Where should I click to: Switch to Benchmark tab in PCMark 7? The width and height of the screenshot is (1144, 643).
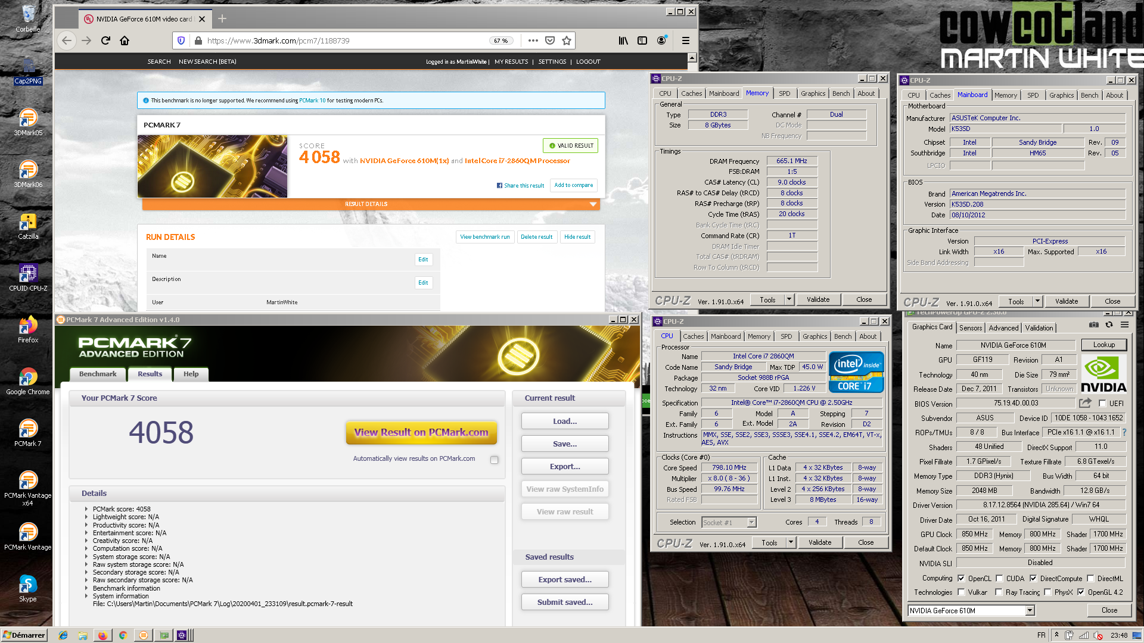click(98, 374)
